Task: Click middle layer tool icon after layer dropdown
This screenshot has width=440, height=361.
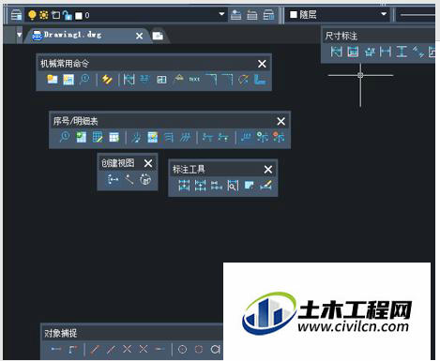Action: point(251,15)
